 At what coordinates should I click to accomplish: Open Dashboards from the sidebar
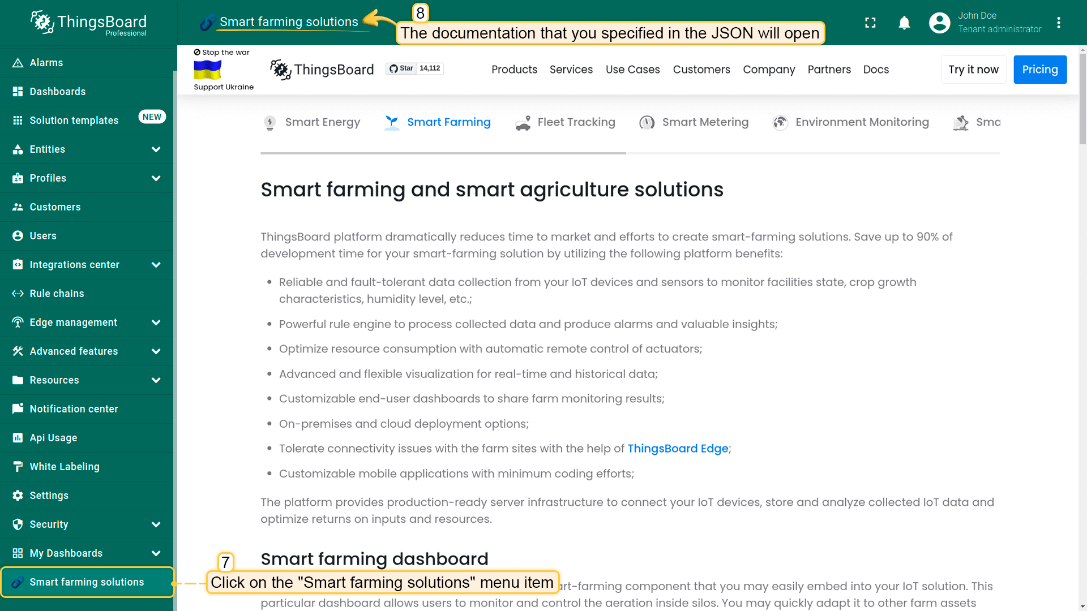(x=87, y=92)
